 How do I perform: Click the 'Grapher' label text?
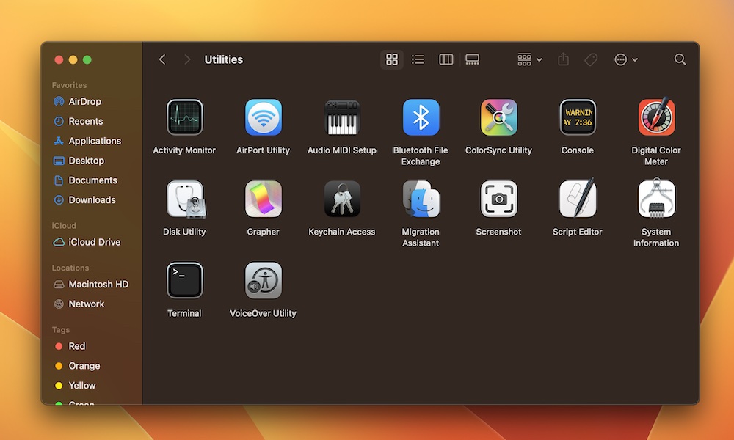263,232
